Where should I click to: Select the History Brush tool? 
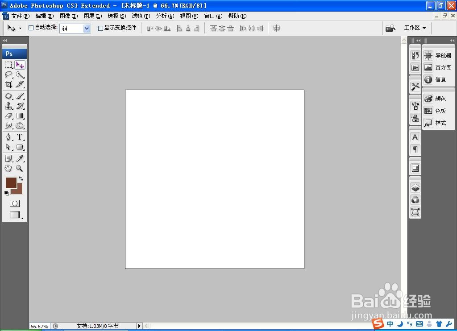20,106
